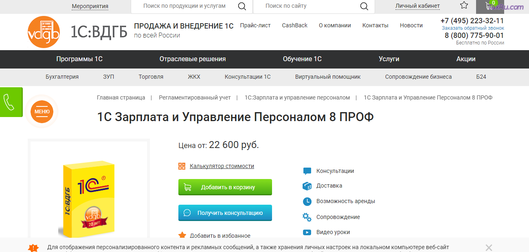Image resolution: width=529 pixels, height=252 pixels.
Task: Open the orange round menu button
Action: tap(42, 111)
